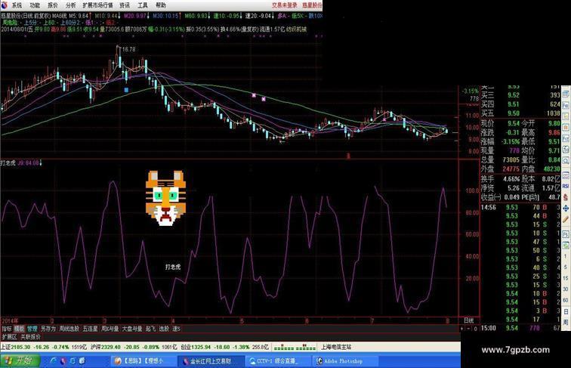The image size is (571, 368).
Task: Click the red dollar sign icon
Action: click(566, 197)
